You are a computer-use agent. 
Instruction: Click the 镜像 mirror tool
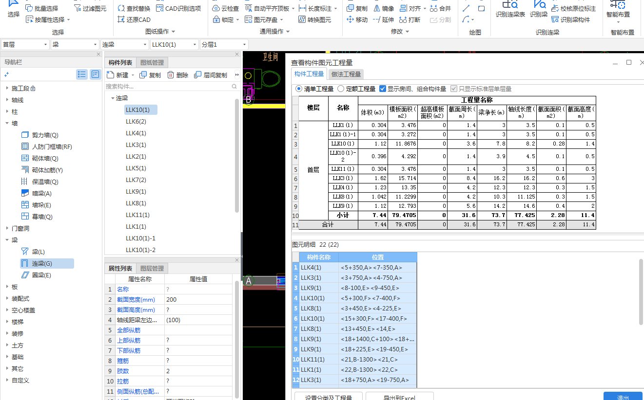[384, 8]
